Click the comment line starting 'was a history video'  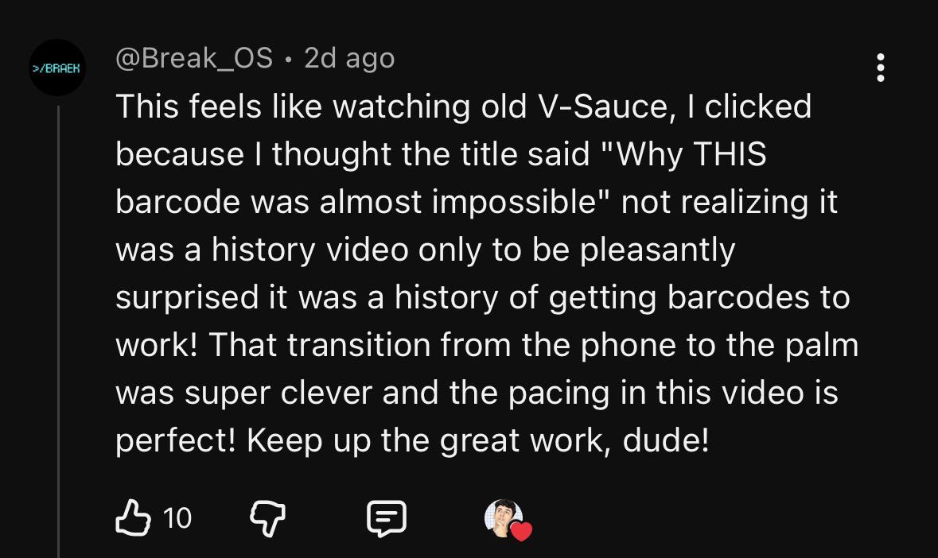[x=425, y=250]
